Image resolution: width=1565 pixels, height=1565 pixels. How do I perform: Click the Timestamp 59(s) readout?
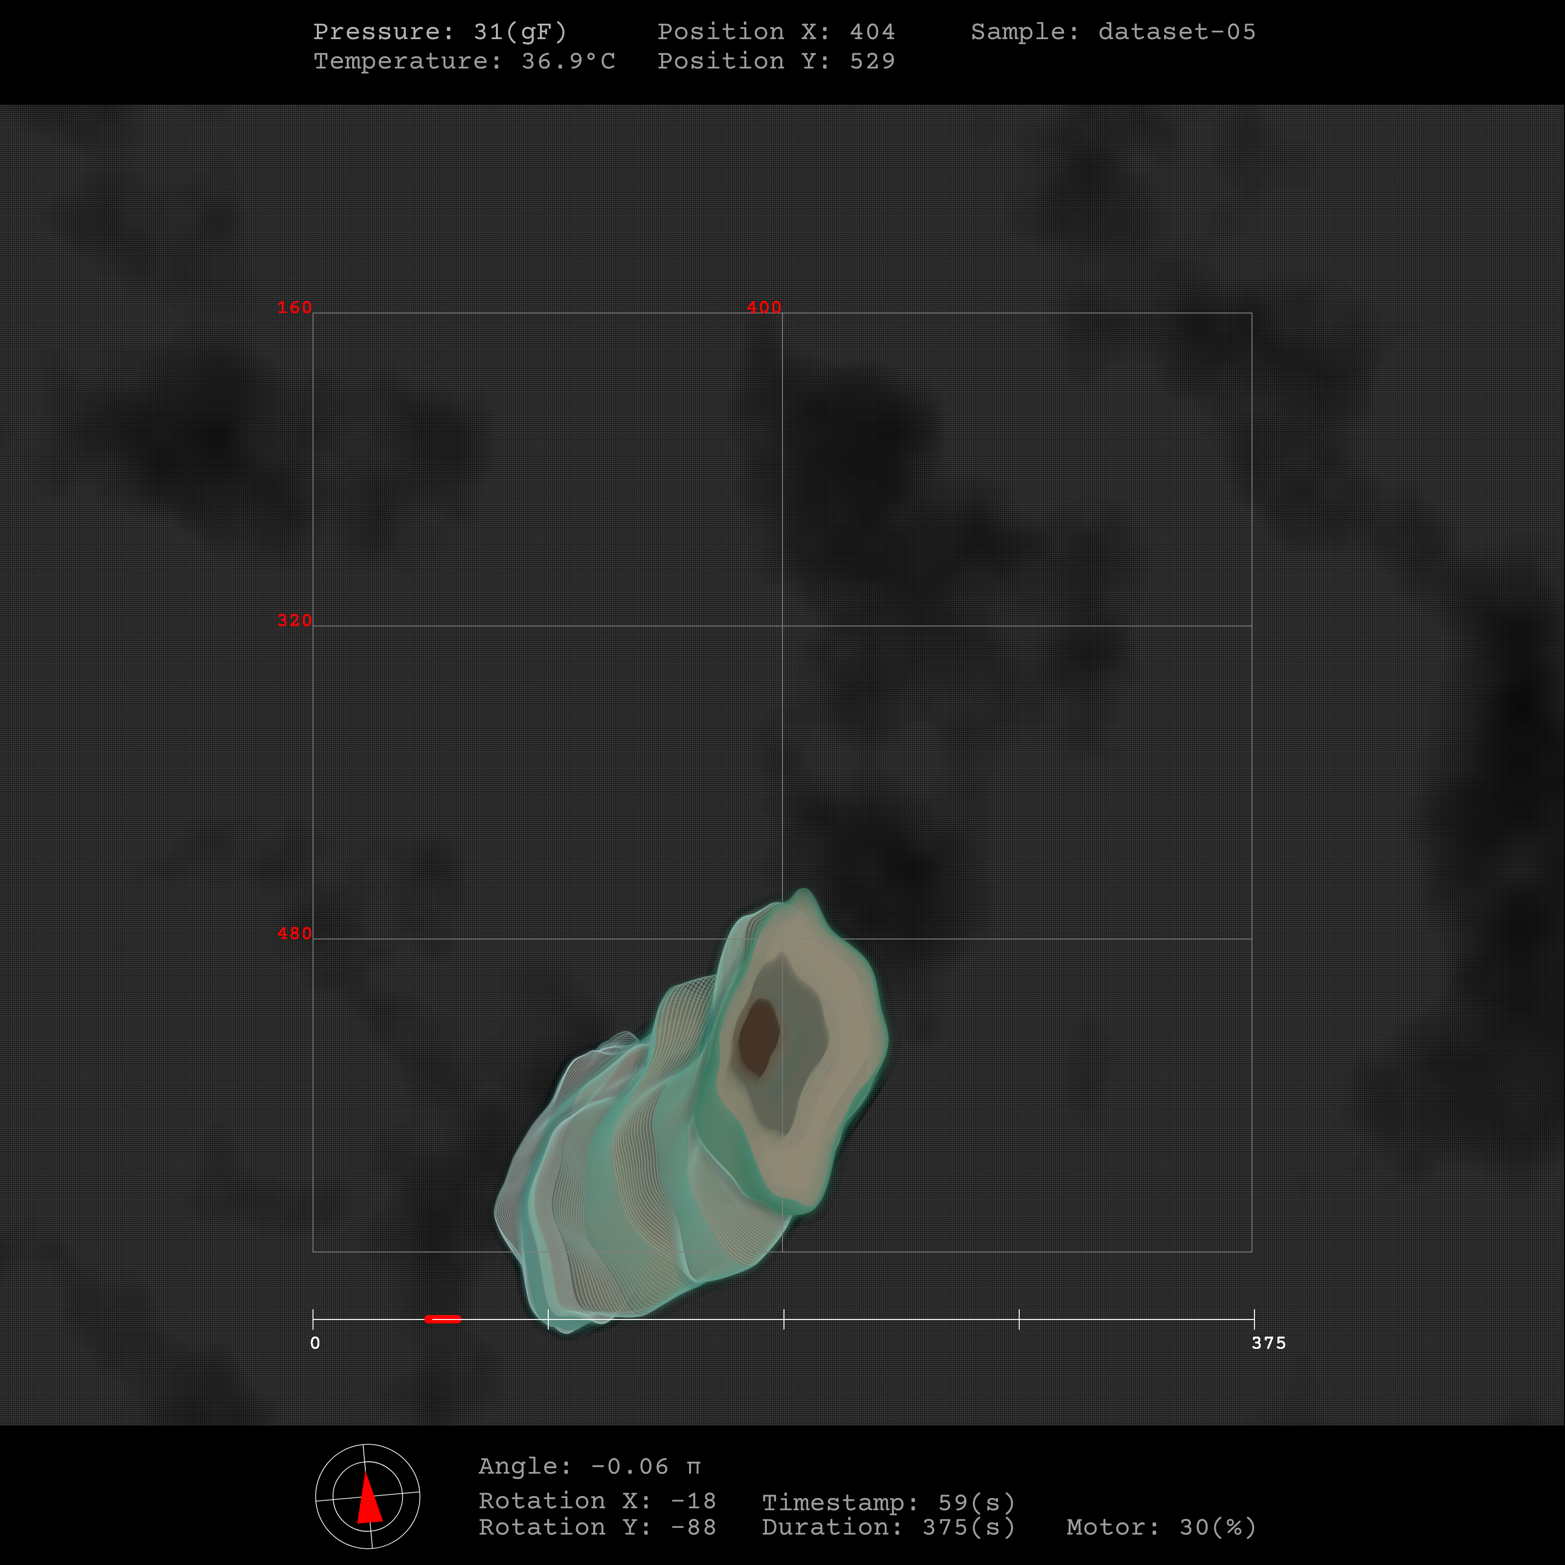coord(888,1502)
